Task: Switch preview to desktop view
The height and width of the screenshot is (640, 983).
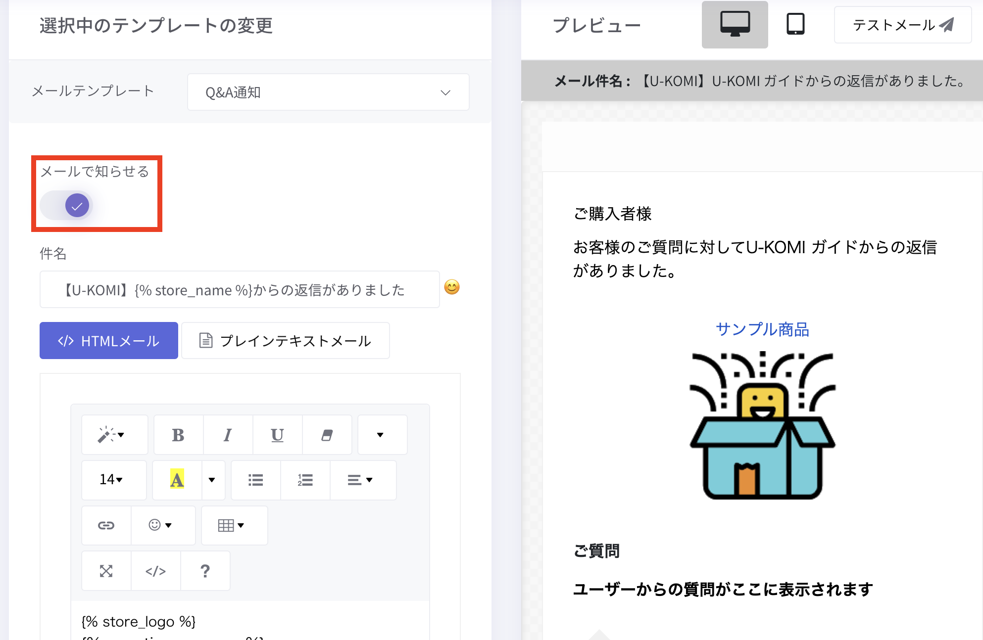Action: pos(735,25)
